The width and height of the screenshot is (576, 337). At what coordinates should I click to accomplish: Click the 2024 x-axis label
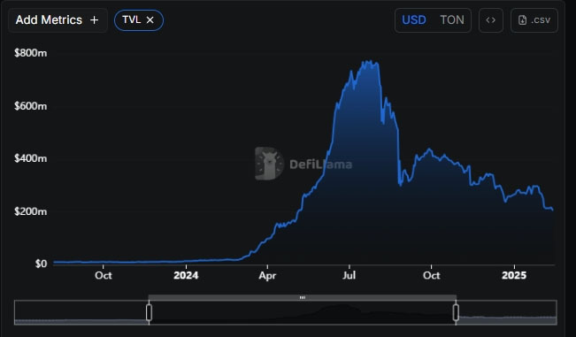(186, 275)
